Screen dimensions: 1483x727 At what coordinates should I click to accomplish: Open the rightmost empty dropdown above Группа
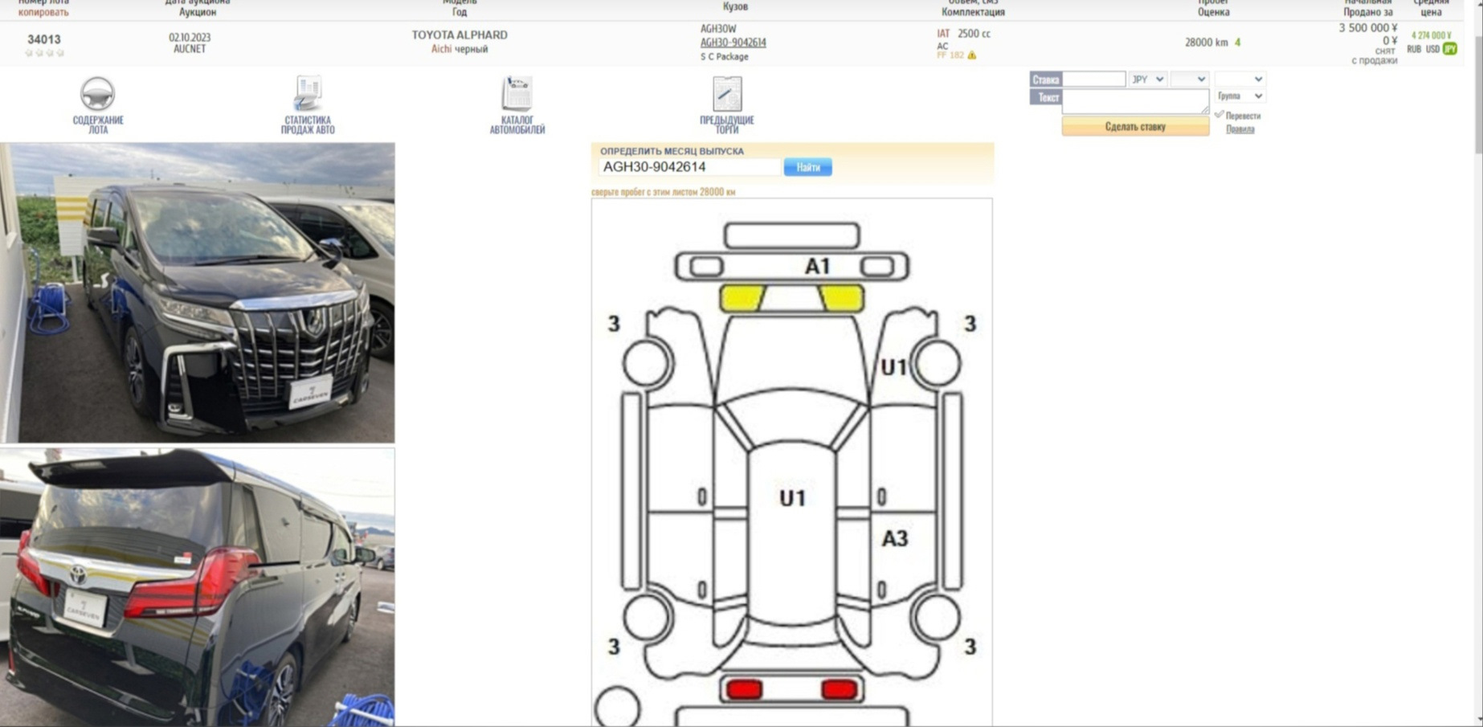(1240, 79)
